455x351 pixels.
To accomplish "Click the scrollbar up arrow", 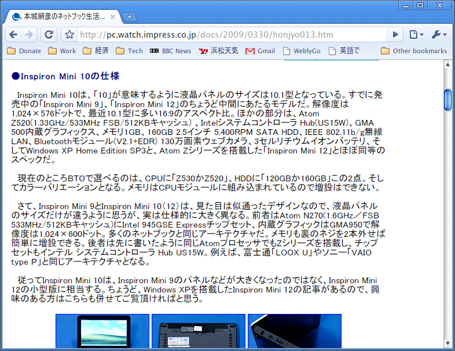I will (447, 64).
